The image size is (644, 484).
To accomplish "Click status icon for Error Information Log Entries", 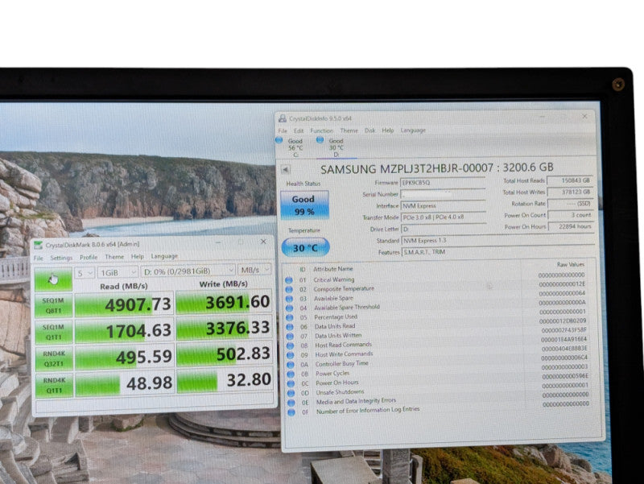I will [291, 412].
